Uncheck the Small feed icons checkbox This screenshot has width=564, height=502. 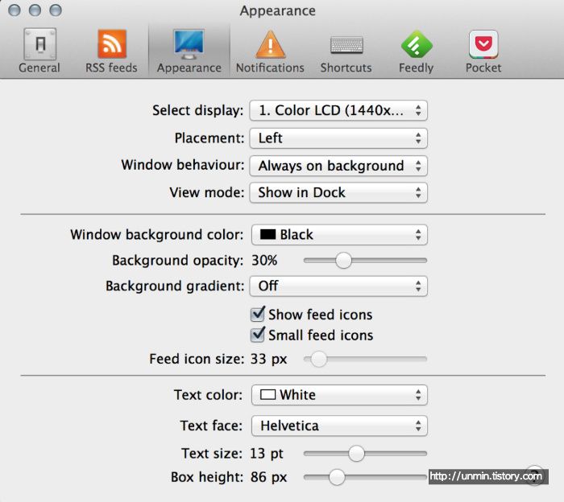[x=258, y=335]
